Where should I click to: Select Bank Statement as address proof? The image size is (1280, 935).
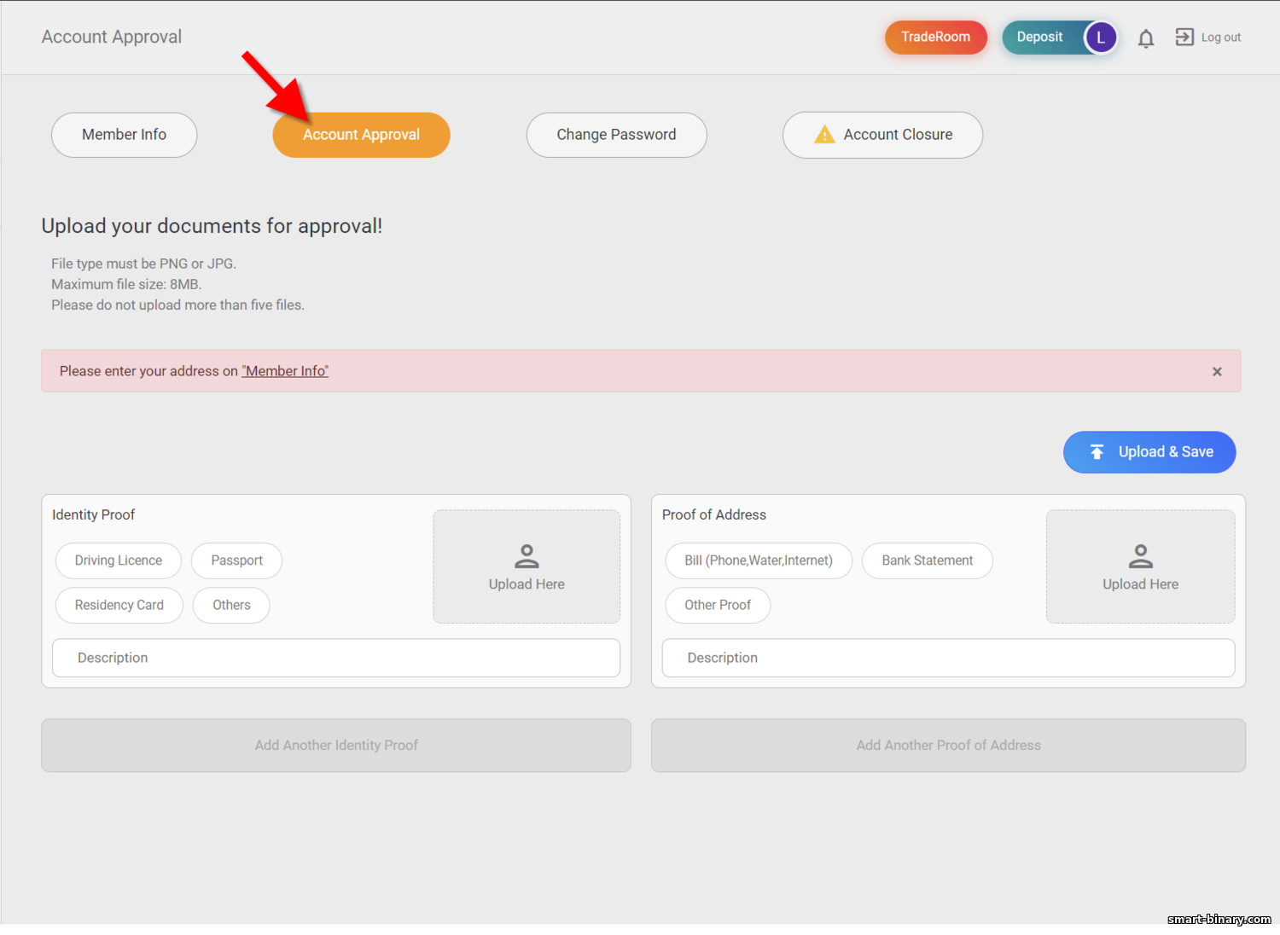(928, 560)
